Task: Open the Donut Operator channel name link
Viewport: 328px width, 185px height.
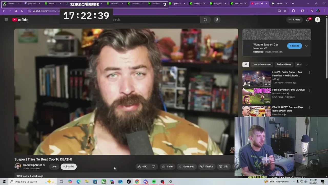Action: 33,165
